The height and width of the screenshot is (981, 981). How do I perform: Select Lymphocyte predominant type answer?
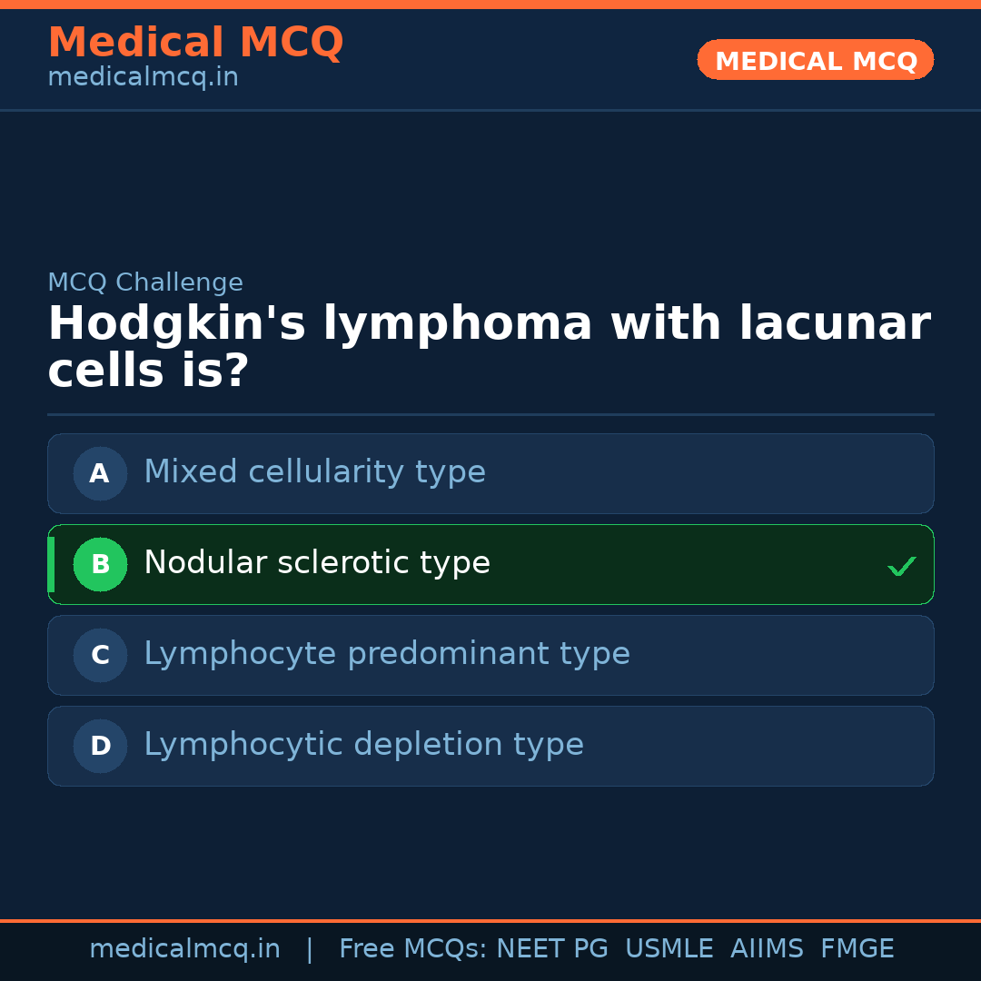(386, 654)
